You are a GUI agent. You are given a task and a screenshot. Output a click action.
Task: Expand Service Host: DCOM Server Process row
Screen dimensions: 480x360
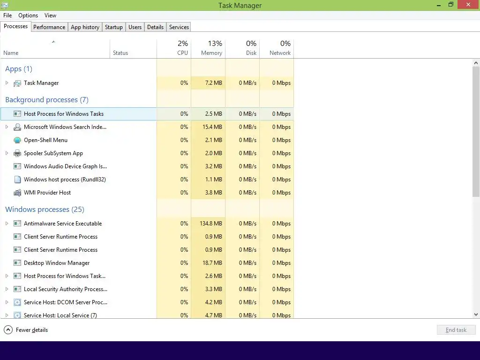pyautogui.click(x=7, y=302)
